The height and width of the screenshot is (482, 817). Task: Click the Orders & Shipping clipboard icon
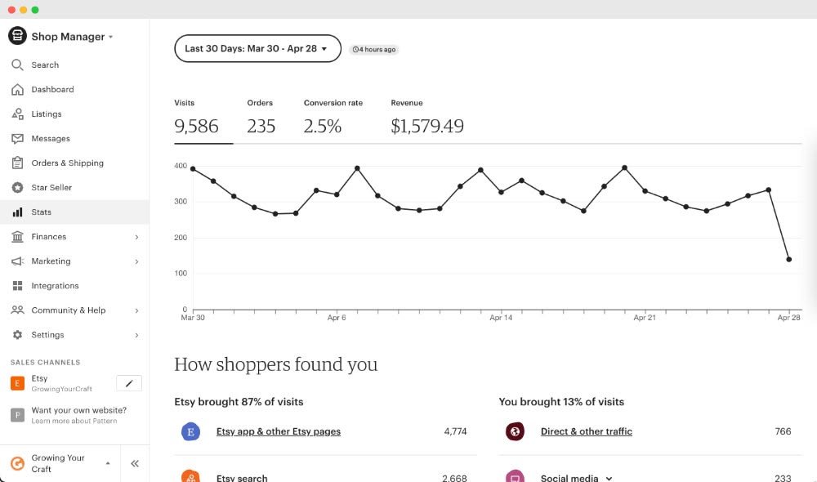pyautogui.click(x=17, y=163)
